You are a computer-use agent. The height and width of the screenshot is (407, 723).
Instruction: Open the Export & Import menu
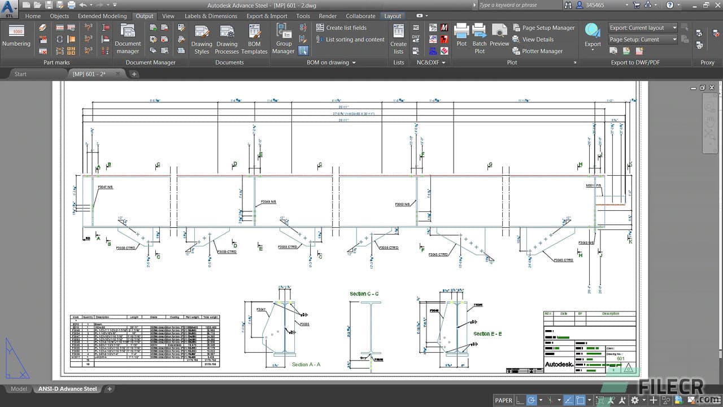pyautogui.click(x=267, y=16)
